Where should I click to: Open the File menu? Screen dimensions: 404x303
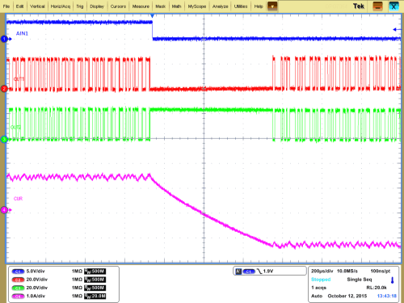pyautogui.click(x=6, y=6)
